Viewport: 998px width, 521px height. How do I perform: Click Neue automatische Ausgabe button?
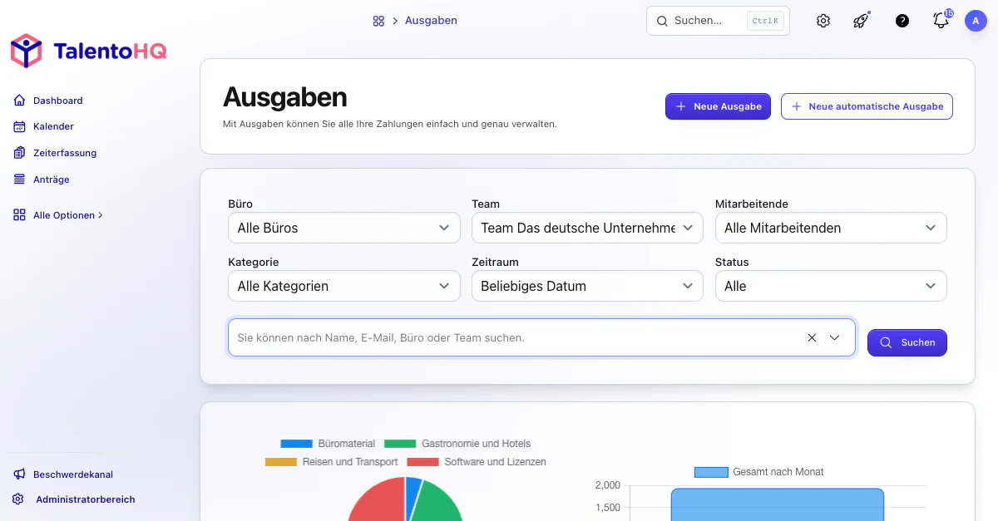coord(867,106)
